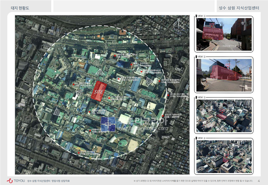Select view marker ② on the aerial map
Image resolution: width=268 pixels, height=185 pixels.
click(100, 73)
